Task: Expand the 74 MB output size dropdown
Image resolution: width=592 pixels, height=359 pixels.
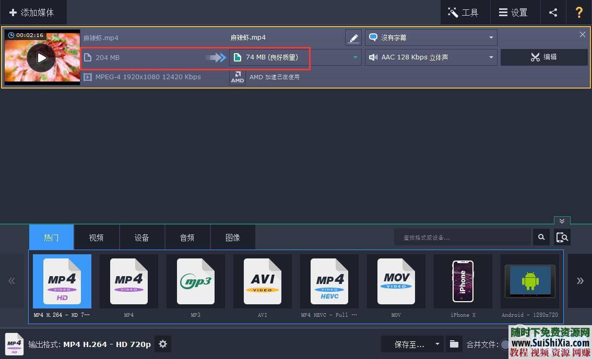Action: 356,57
